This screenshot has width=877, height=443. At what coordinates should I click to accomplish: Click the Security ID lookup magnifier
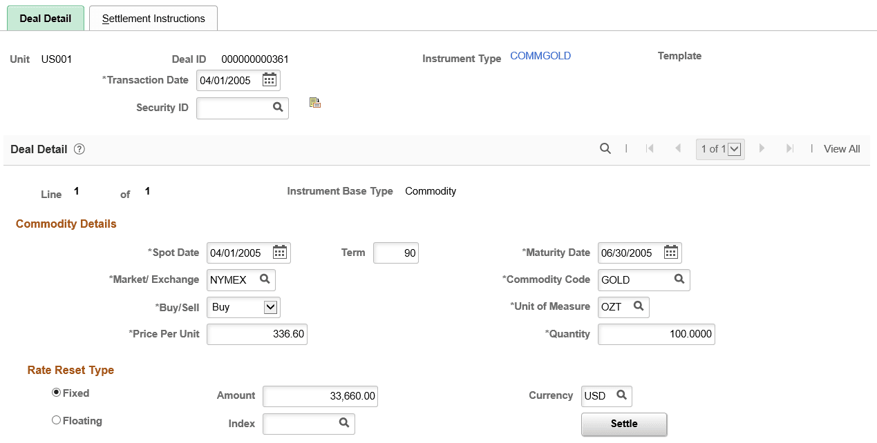point(278,108)
